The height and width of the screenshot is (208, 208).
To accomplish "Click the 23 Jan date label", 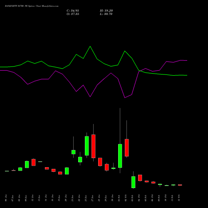I will click(86, 198).
